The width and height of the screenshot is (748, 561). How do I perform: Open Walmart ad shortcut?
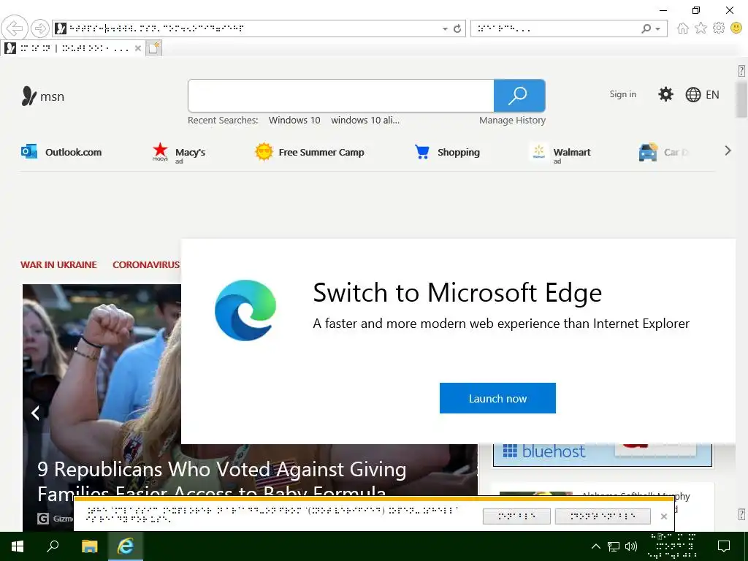point(560,153)
